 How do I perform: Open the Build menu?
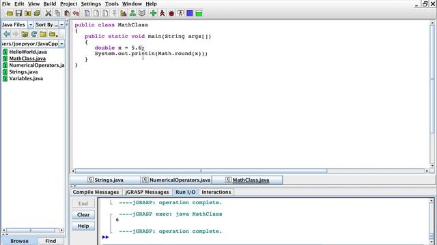click(50, 4)
